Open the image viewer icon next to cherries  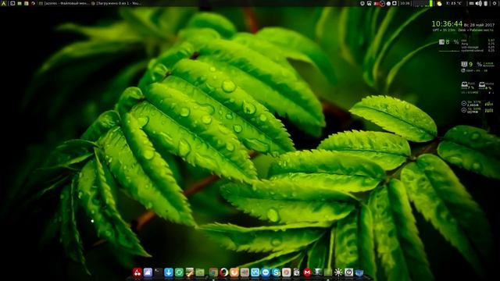click(148, 272)
